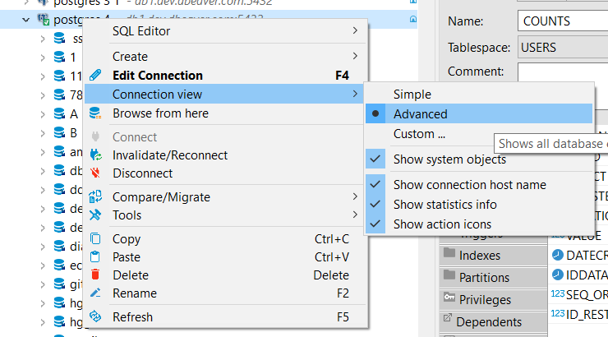Click the Tablespace field showing USERS
The width and height of the screenshot is (608, 337).
(x=563, y=48)
